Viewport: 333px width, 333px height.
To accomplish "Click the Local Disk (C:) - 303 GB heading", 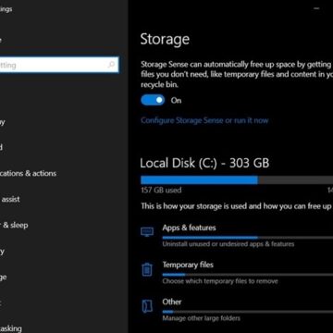I will click(x=204, y=163).
